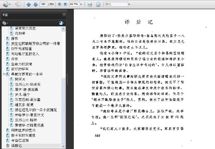Open bookmark 契诃夫
This screenshot has width=215, height=149.
click(x=20, y=79)
